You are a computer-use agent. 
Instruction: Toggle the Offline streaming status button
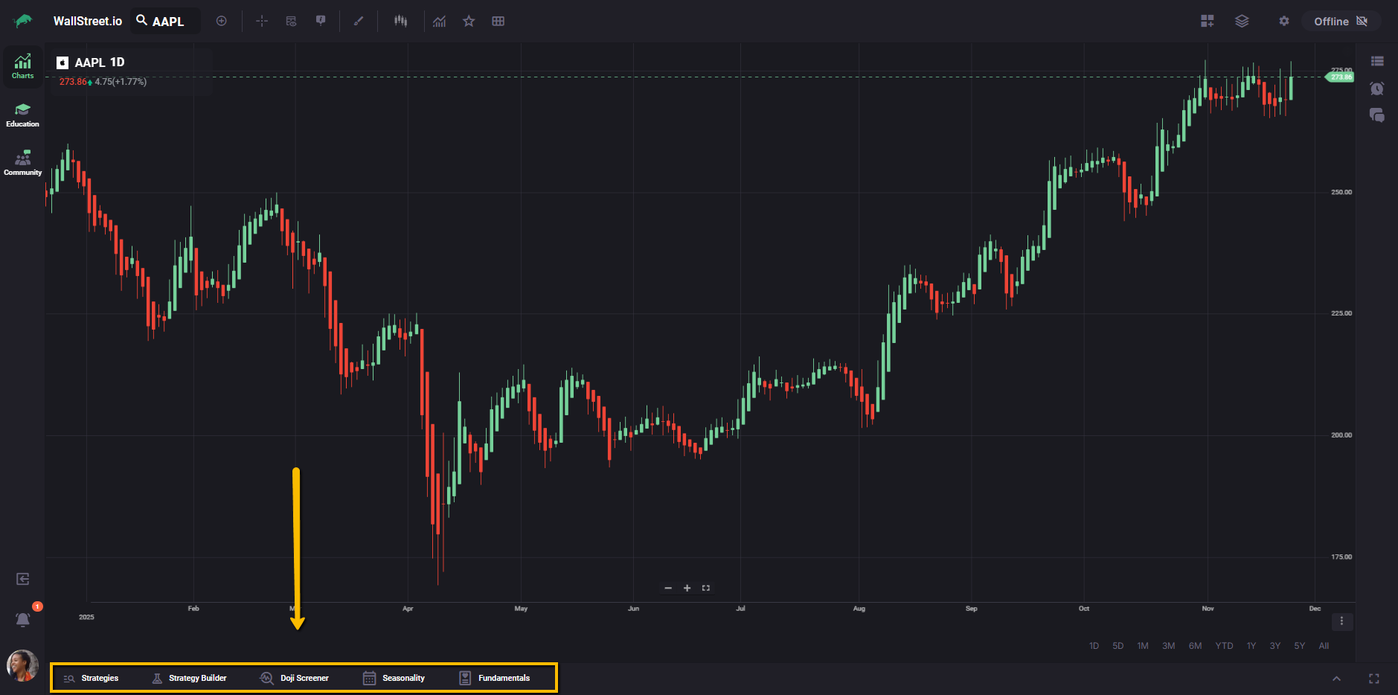point(1341,21)
